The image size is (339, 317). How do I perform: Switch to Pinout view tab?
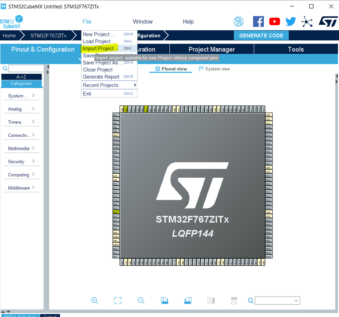coord(171,69)
